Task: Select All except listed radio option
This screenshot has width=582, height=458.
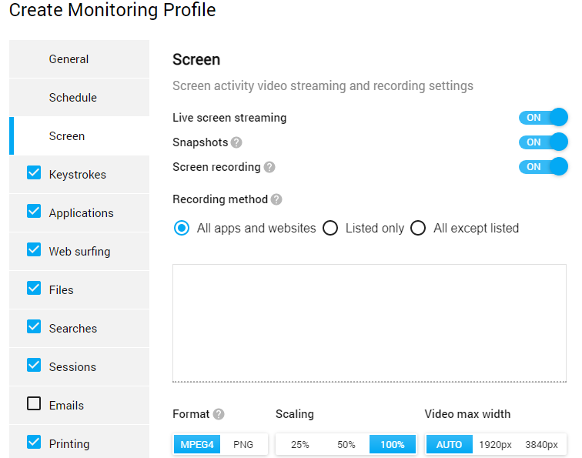Action: coord(418,228)
